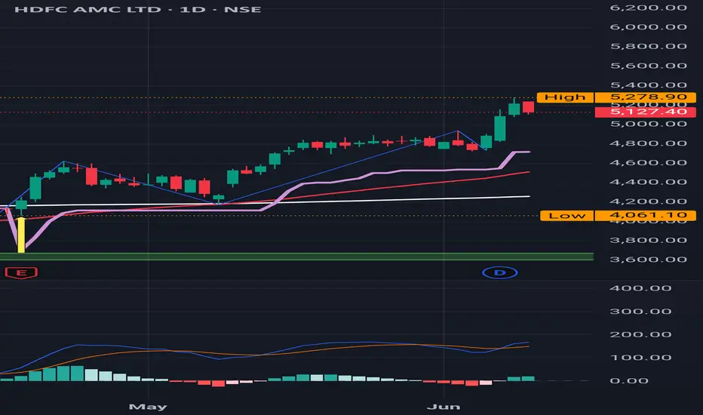This screenshot has width=703, height=415.
Task: Click the 4,600.00 price scale value
Action: [x=648, y=162]
